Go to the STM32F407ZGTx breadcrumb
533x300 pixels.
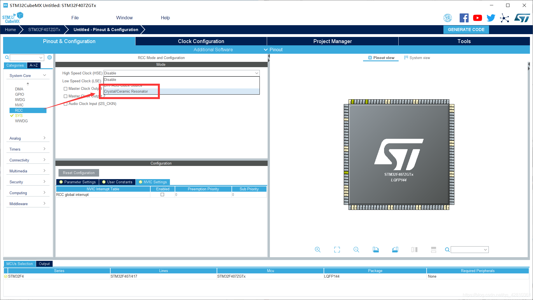pyautogui.click(x=44, y=30)
